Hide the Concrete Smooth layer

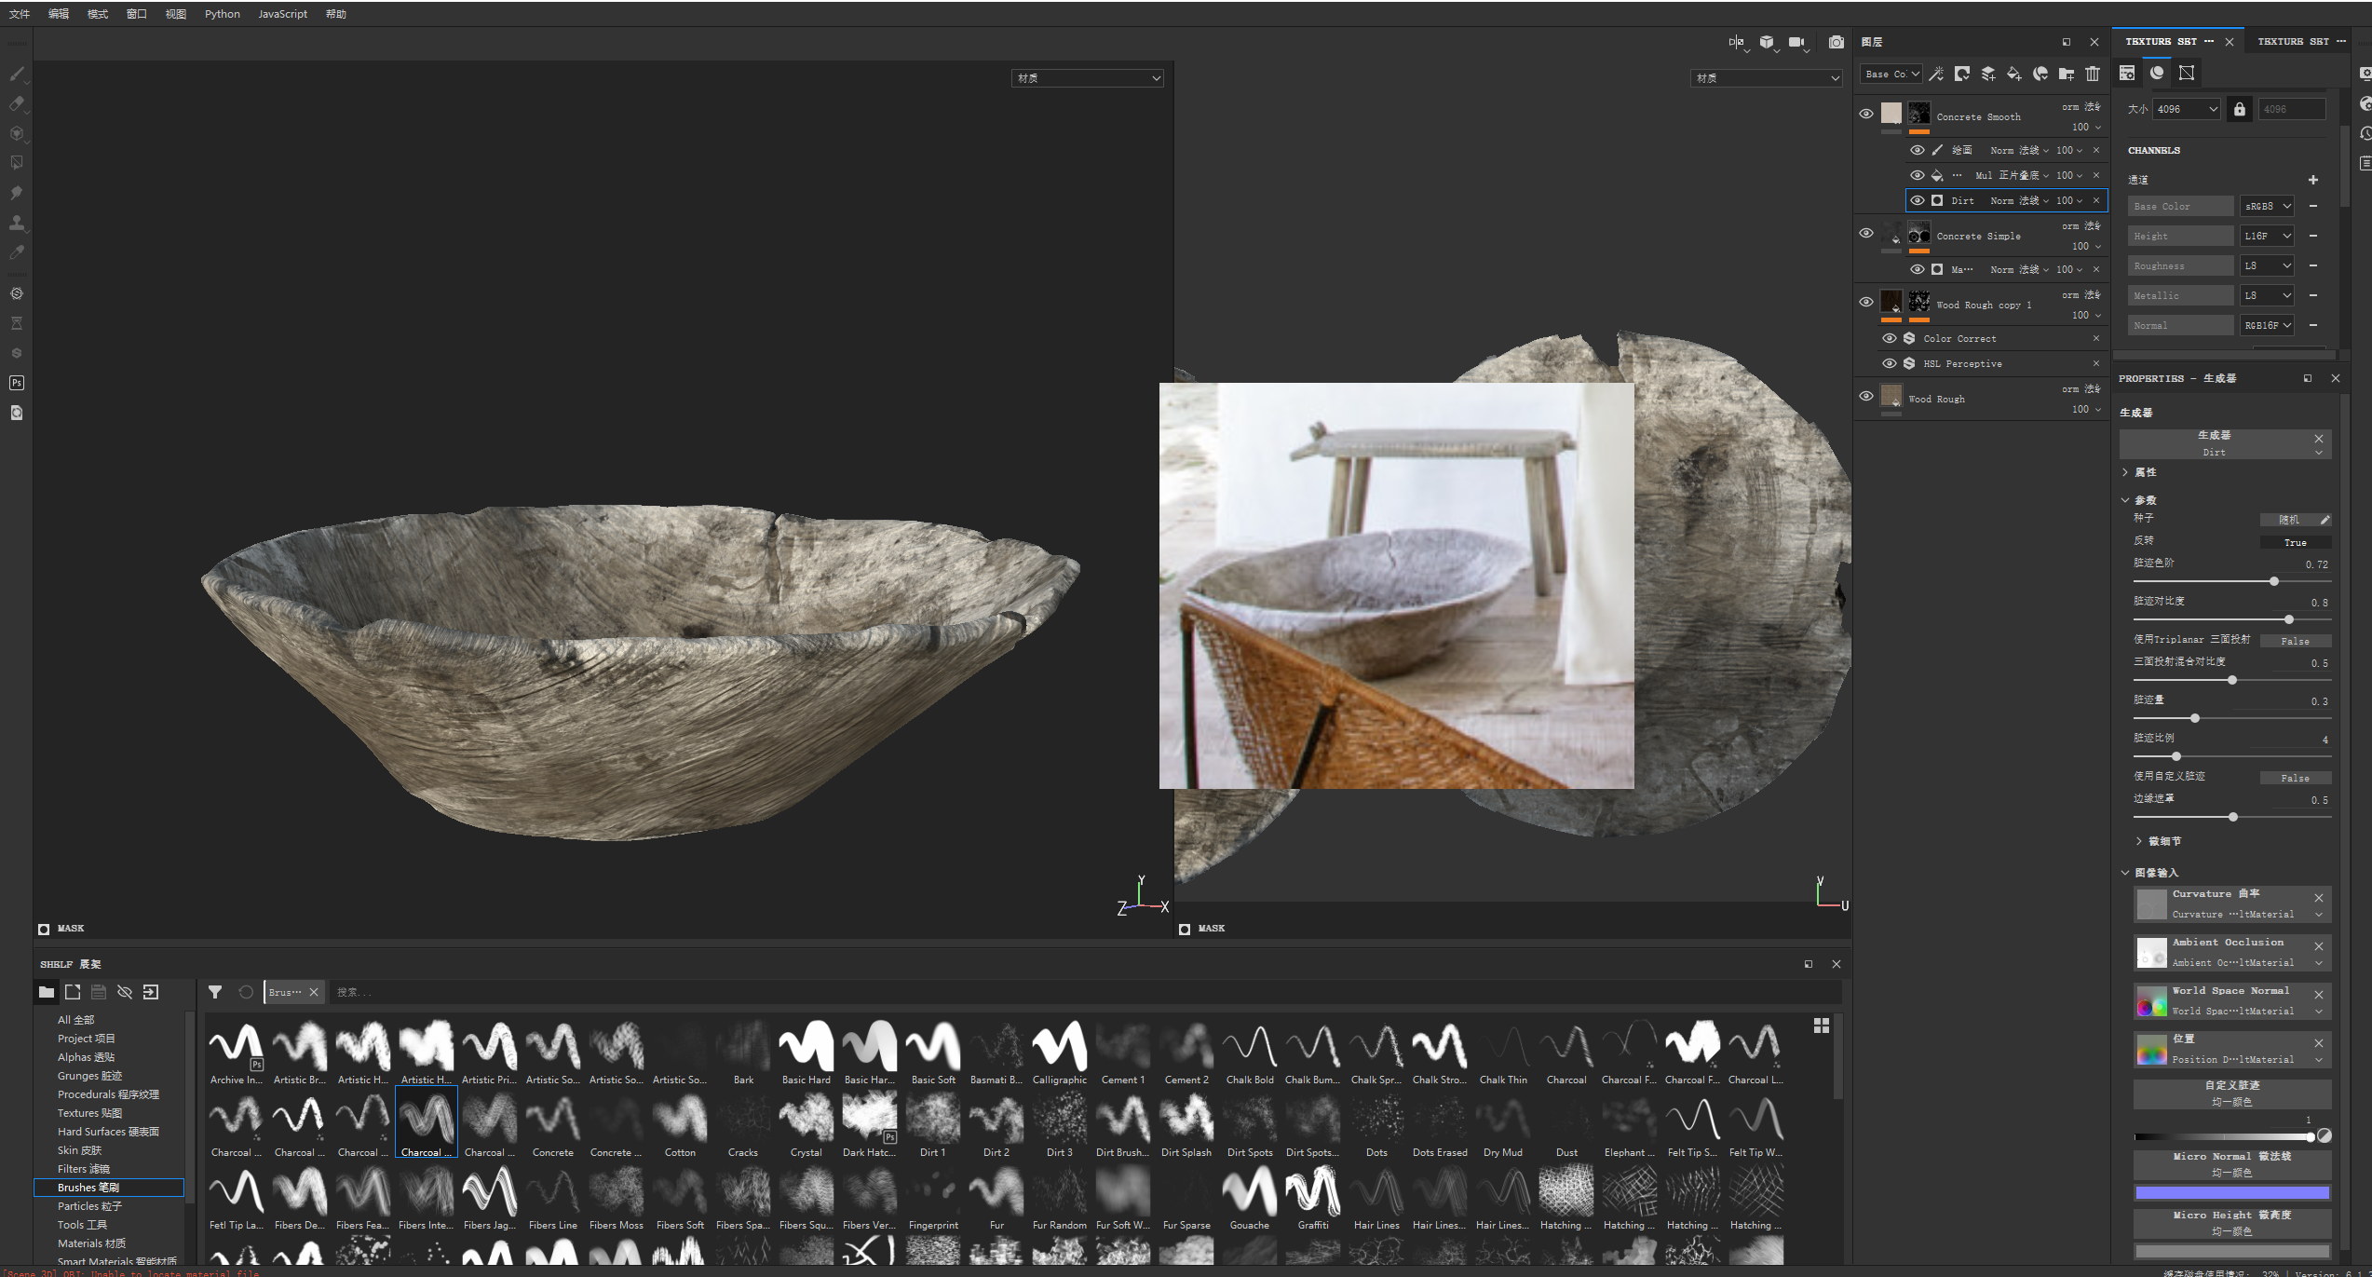pyautogui.click(x=1865, y=114)
